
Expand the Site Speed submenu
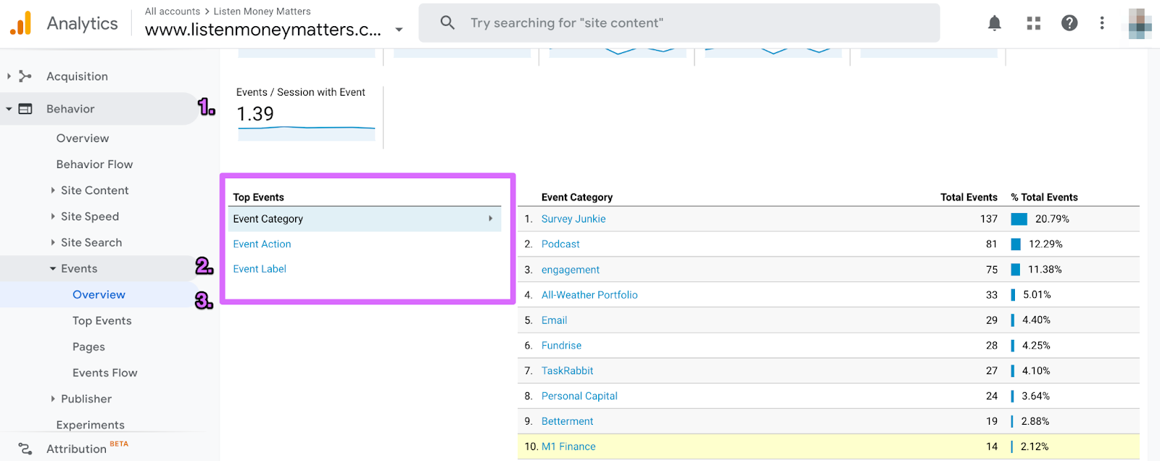point(53,216)
